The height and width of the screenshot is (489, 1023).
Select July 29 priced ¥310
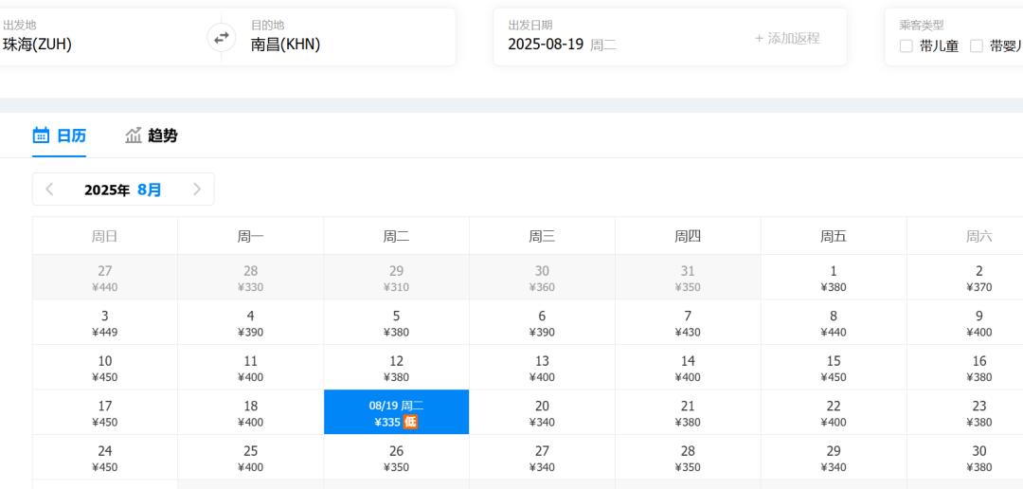click(396, 278)
